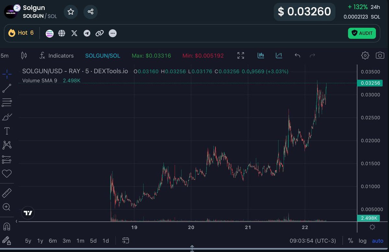389x252 pixels.
Task: Select the crosshair cursor tool
Action: (7, 74)
